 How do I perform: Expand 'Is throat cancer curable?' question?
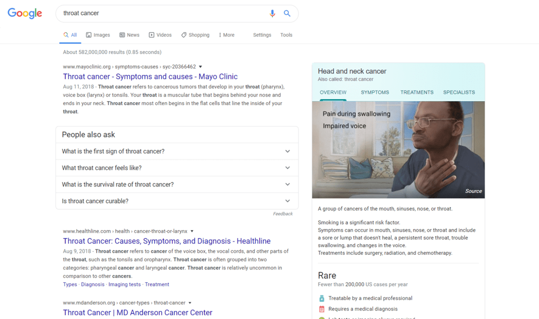177,201
